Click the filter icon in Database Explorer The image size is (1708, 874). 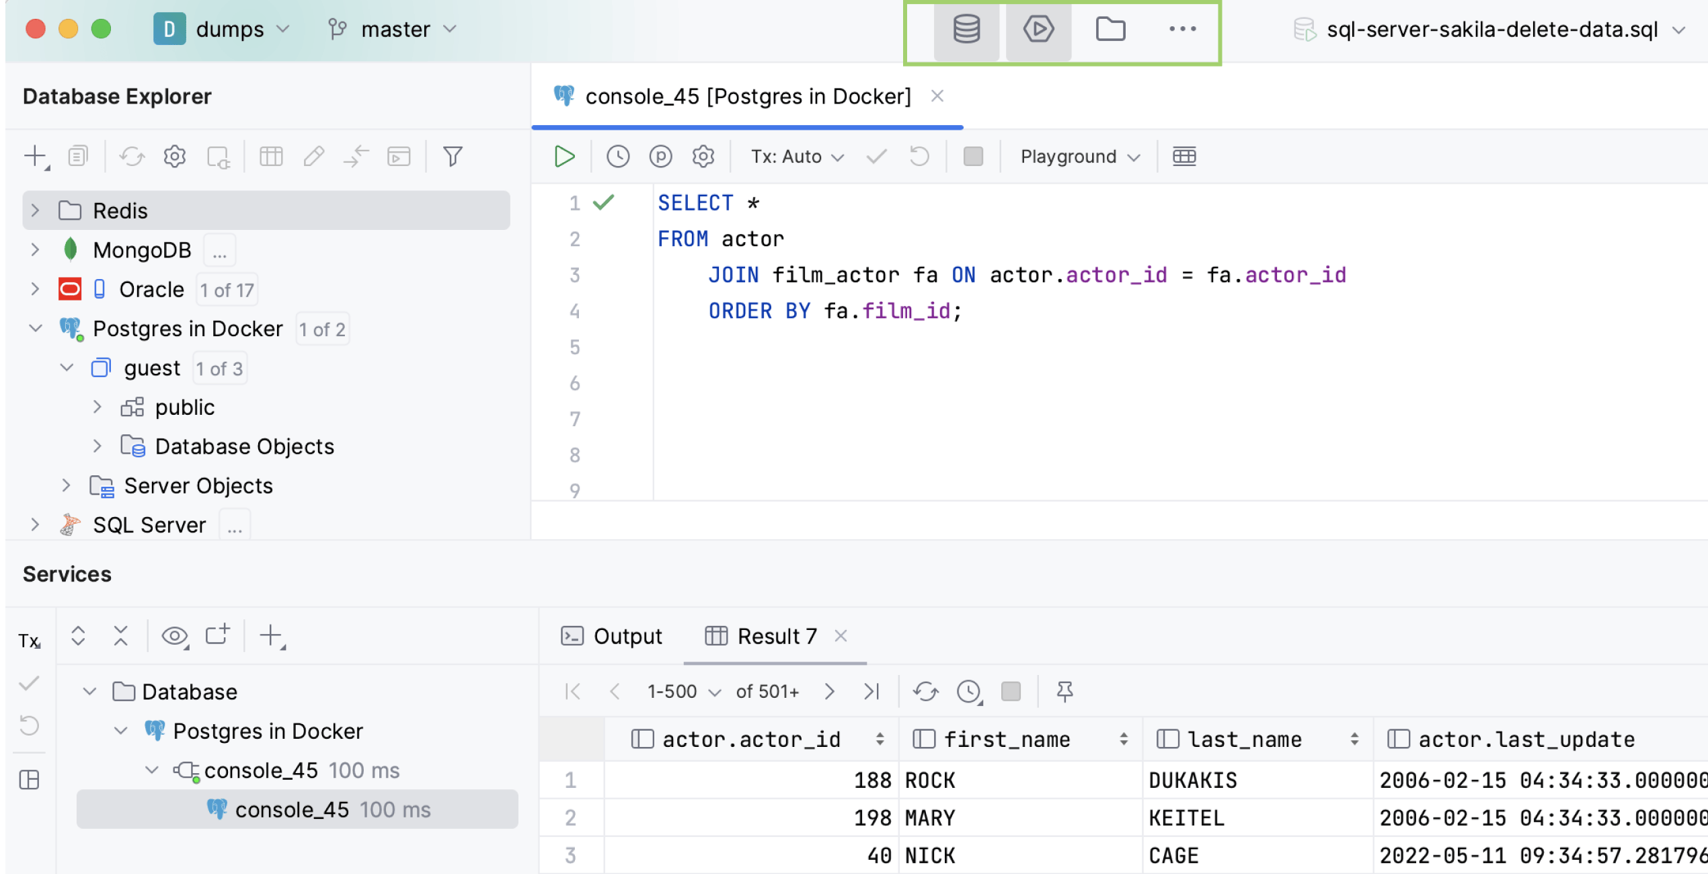[x=453, y=157]
